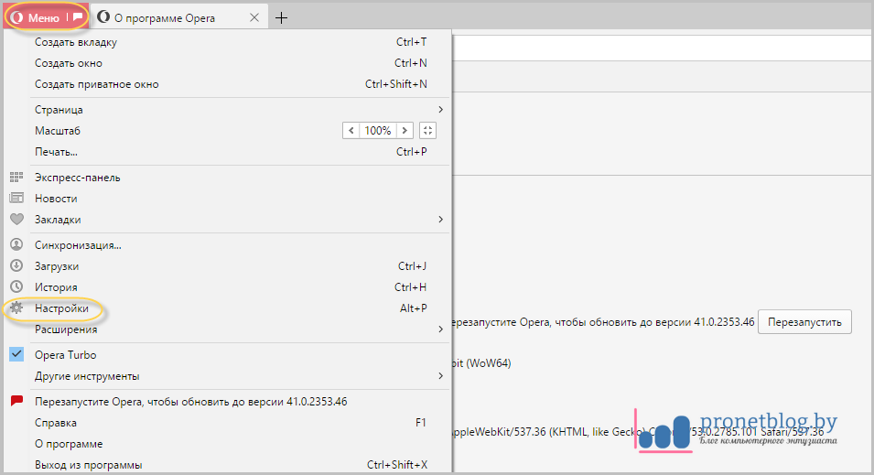Click the Новости newspaper icon

16,198
